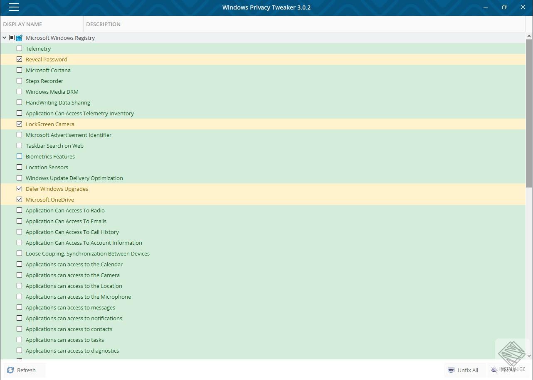The height and width of the screenshot is (380, 533).
Task: Check Applications can access to notifications checkbox
Action: pyautogui.click(x=19, y=318)
